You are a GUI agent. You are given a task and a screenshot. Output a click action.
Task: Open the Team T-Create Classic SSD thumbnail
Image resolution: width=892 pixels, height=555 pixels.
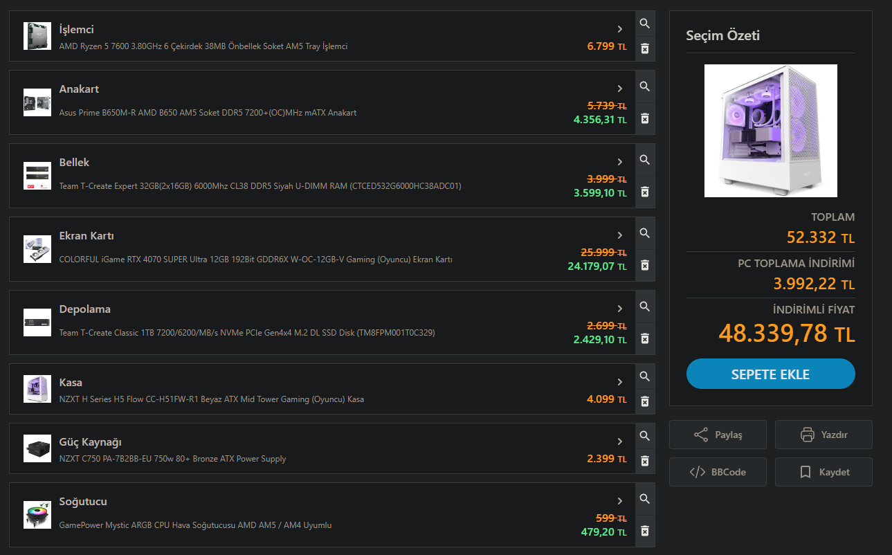[x=37, y=322]
